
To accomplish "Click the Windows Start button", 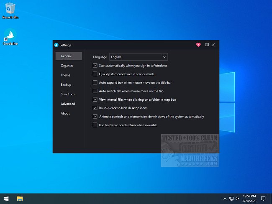I will (6, 198).
